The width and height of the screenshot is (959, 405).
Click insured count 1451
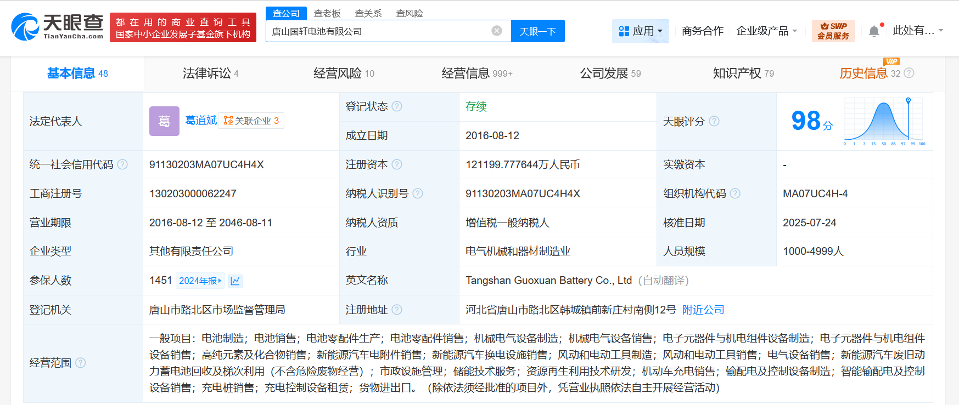pyautogui.click(x=161, y=281)
